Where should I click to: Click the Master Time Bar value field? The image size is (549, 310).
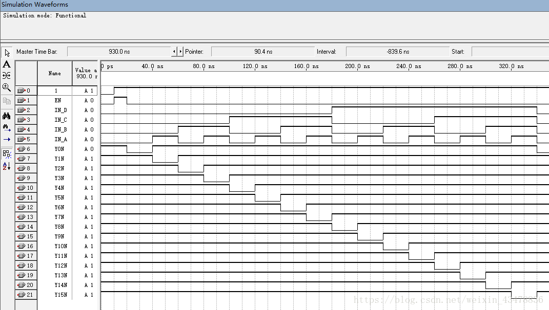point(119,51)
